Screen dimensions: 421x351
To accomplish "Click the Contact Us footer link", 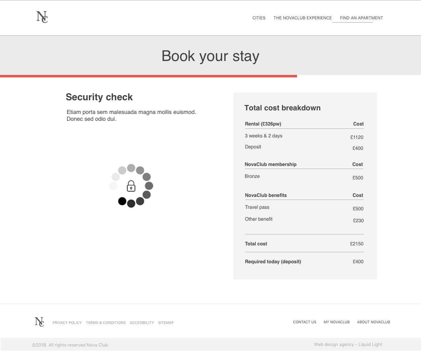I will (x=305, y=322).
